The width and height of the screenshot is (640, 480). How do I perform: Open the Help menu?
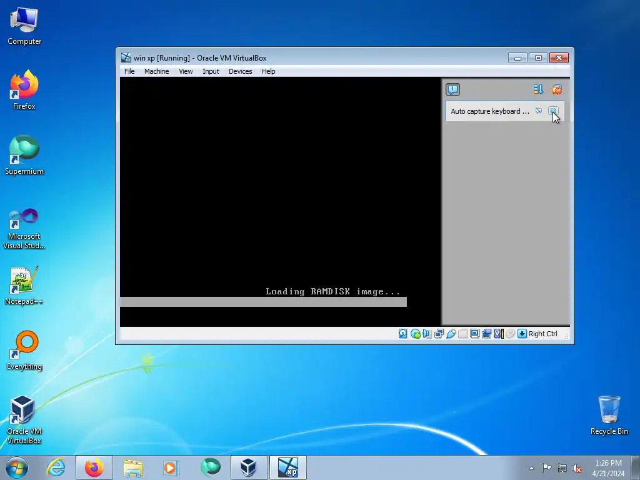268,71
